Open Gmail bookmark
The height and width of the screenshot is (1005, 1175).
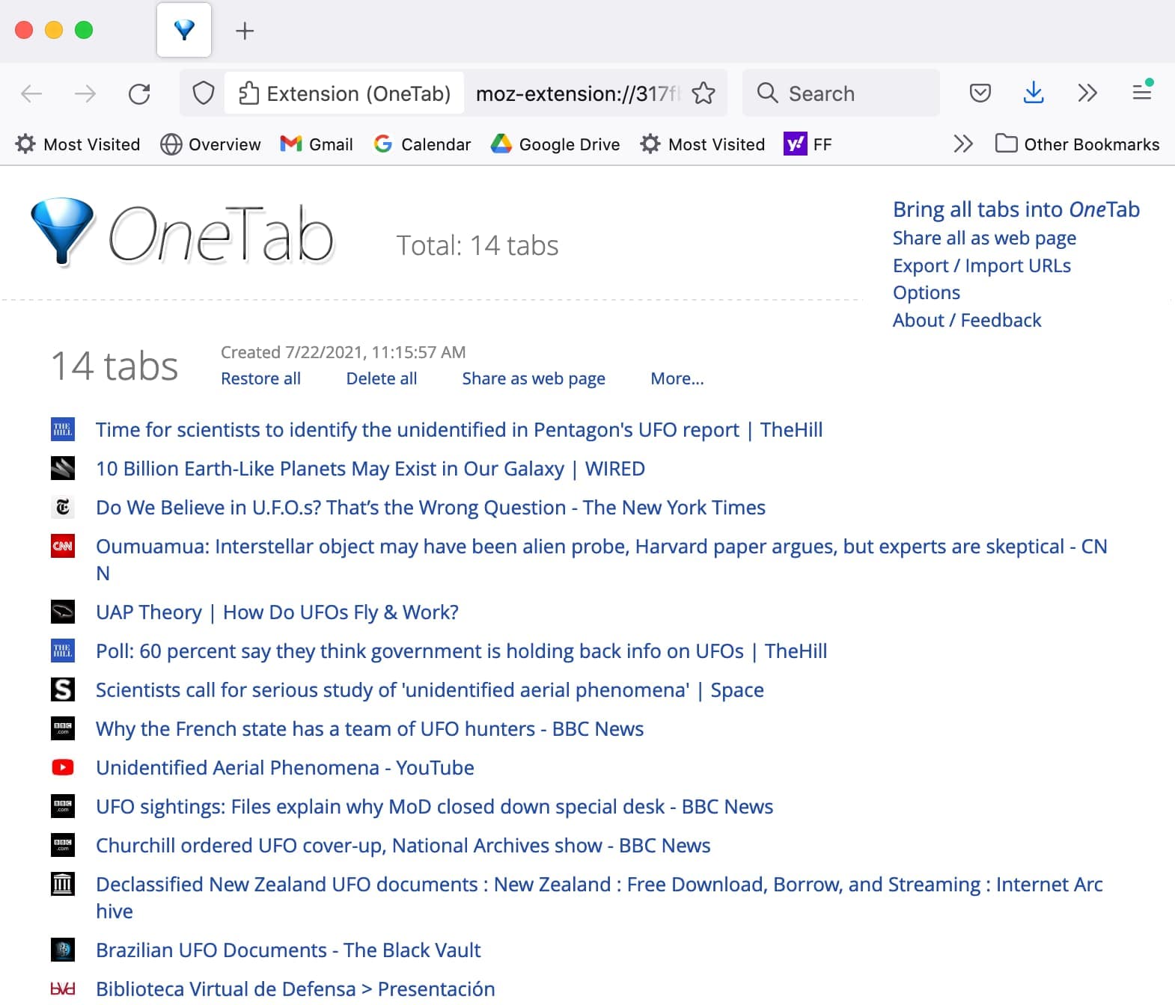(317, 144)
